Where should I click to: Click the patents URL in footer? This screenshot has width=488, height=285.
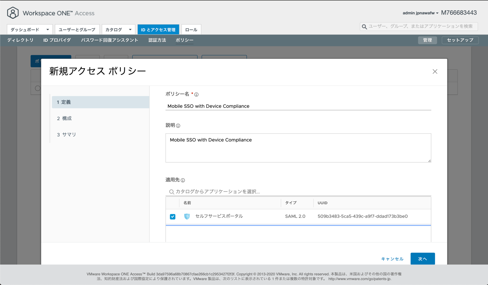pos(360,279)
